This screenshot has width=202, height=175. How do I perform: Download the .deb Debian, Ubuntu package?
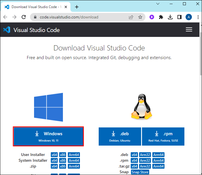click(x=120, y=136)
